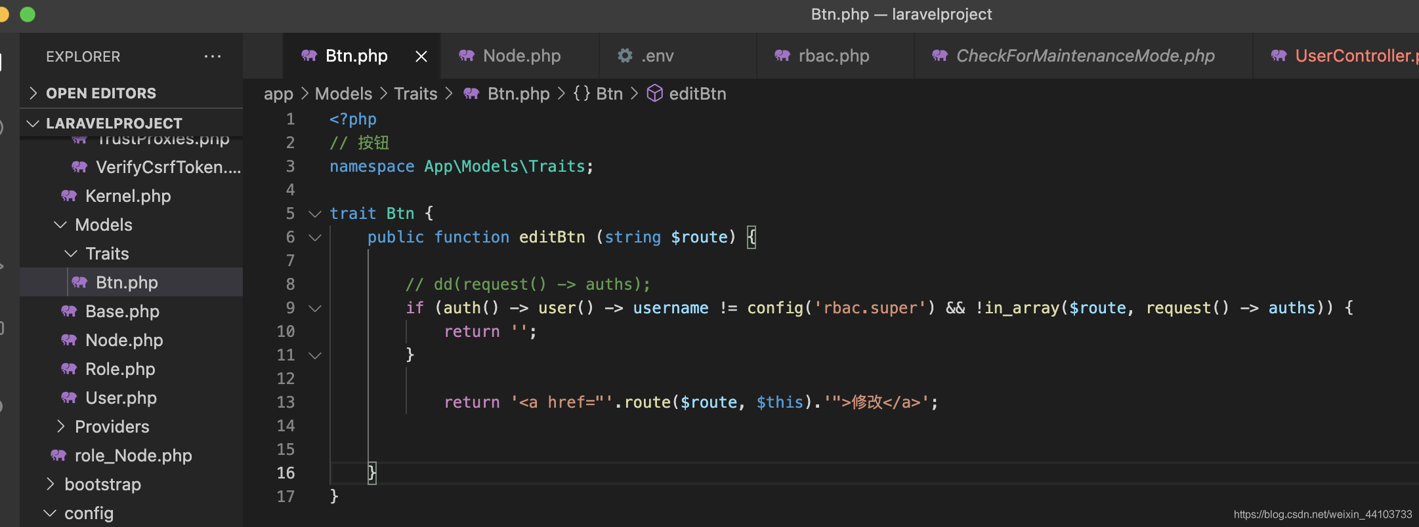Image resolution: width=1419 pixels, height=527 pixels.
Task: Open User.php in the explorer
Action: pyautogui.click(x=131, y=398)
